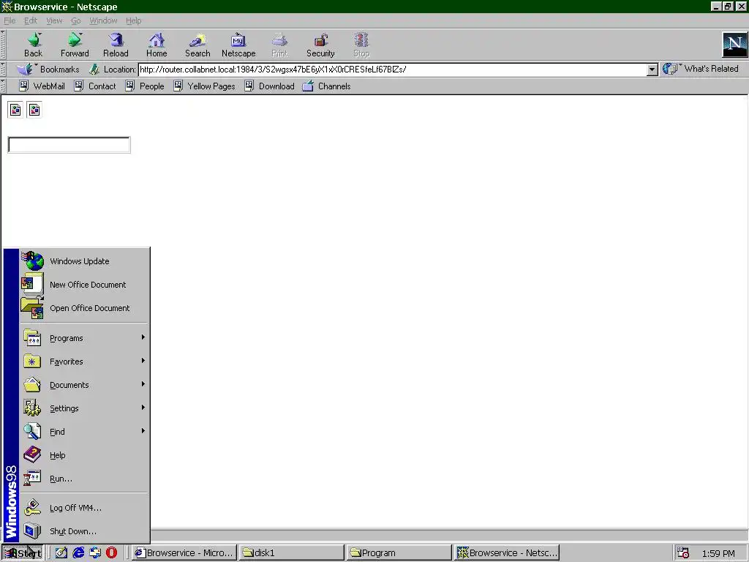Open the WebMail personal toolbar link

click(42, 86)
